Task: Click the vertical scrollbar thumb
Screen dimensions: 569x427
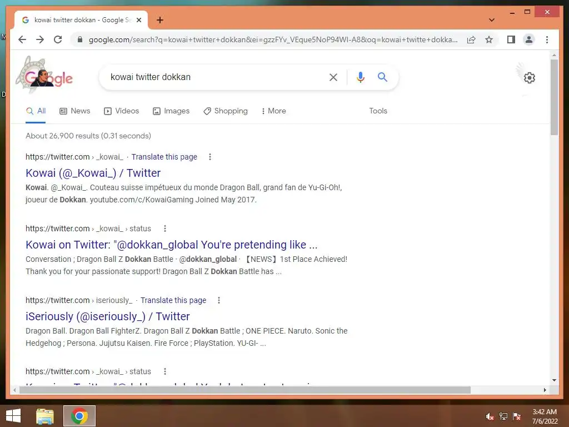Action: [x=554, y=97]
